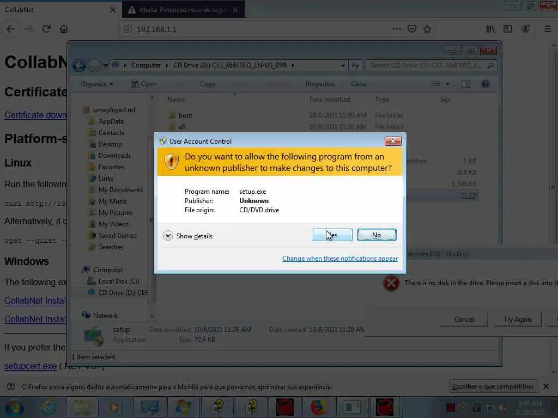Image resolution: width=558 pixels, height=418 pixels.
Task: Close the CollabNet tab
Action: pyautogui.click(x=113, y=10)
